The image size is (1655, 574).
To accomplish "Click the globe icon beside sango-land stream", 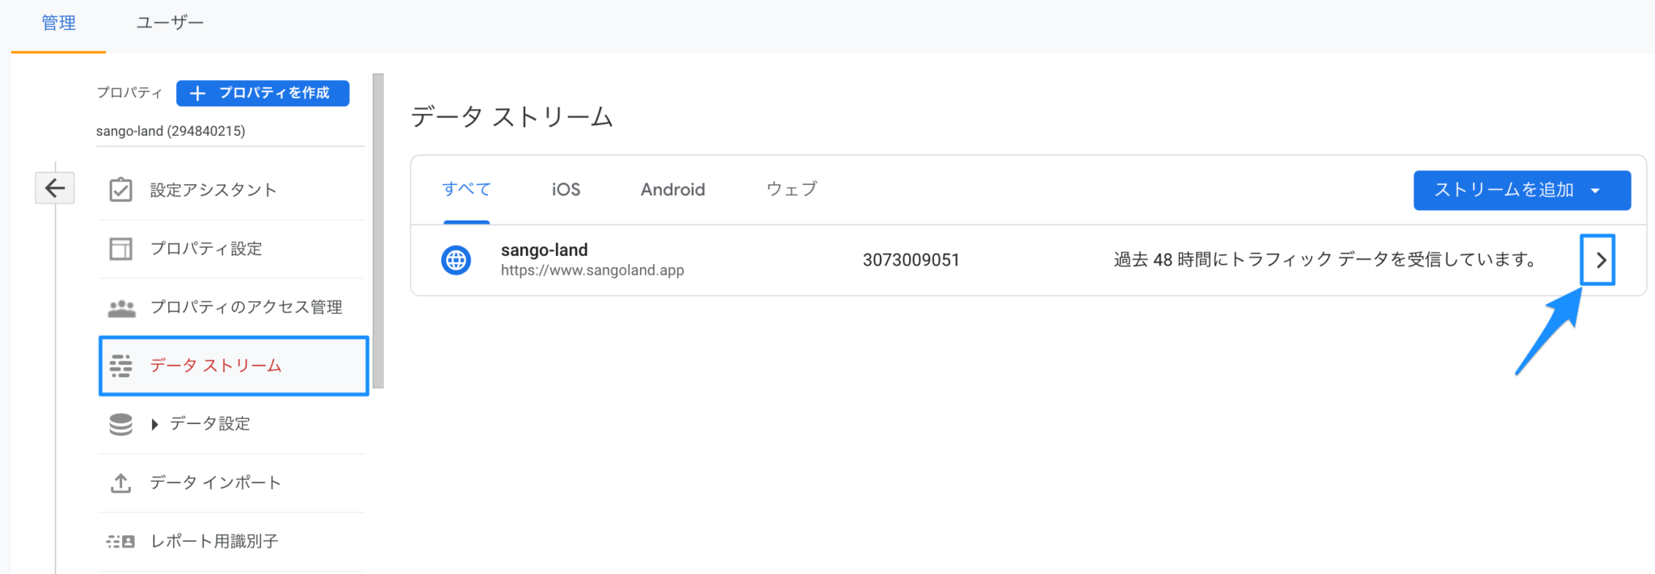I will [x=456, y=259].
